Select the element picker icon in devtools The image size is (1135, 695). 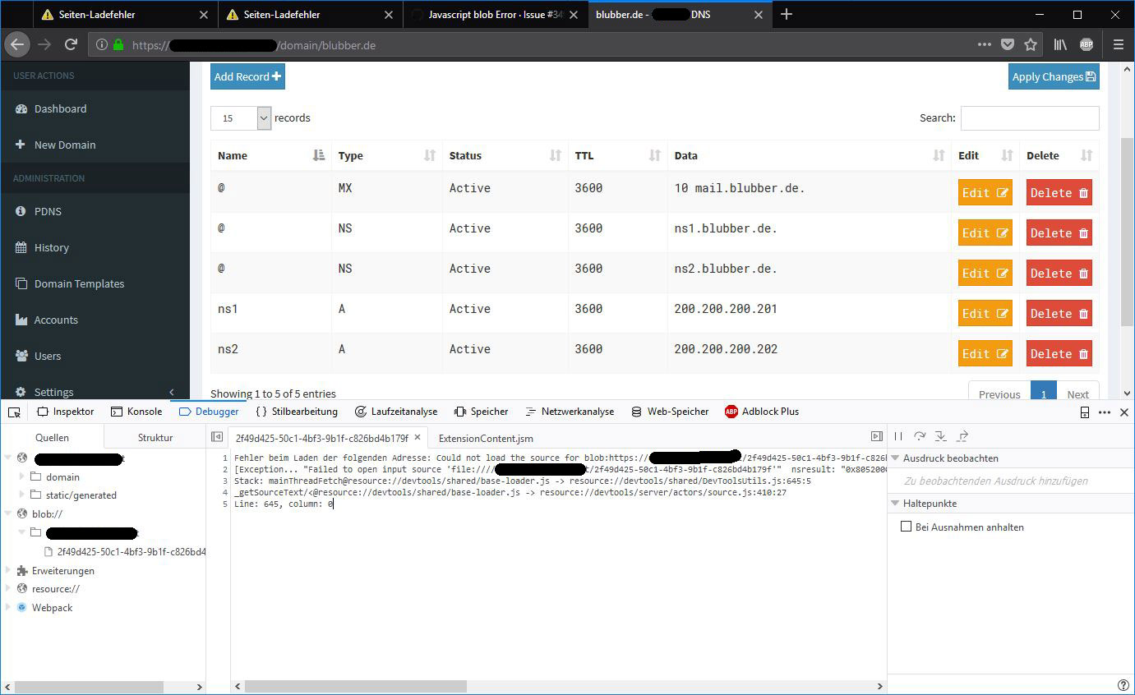pos(13,412)
